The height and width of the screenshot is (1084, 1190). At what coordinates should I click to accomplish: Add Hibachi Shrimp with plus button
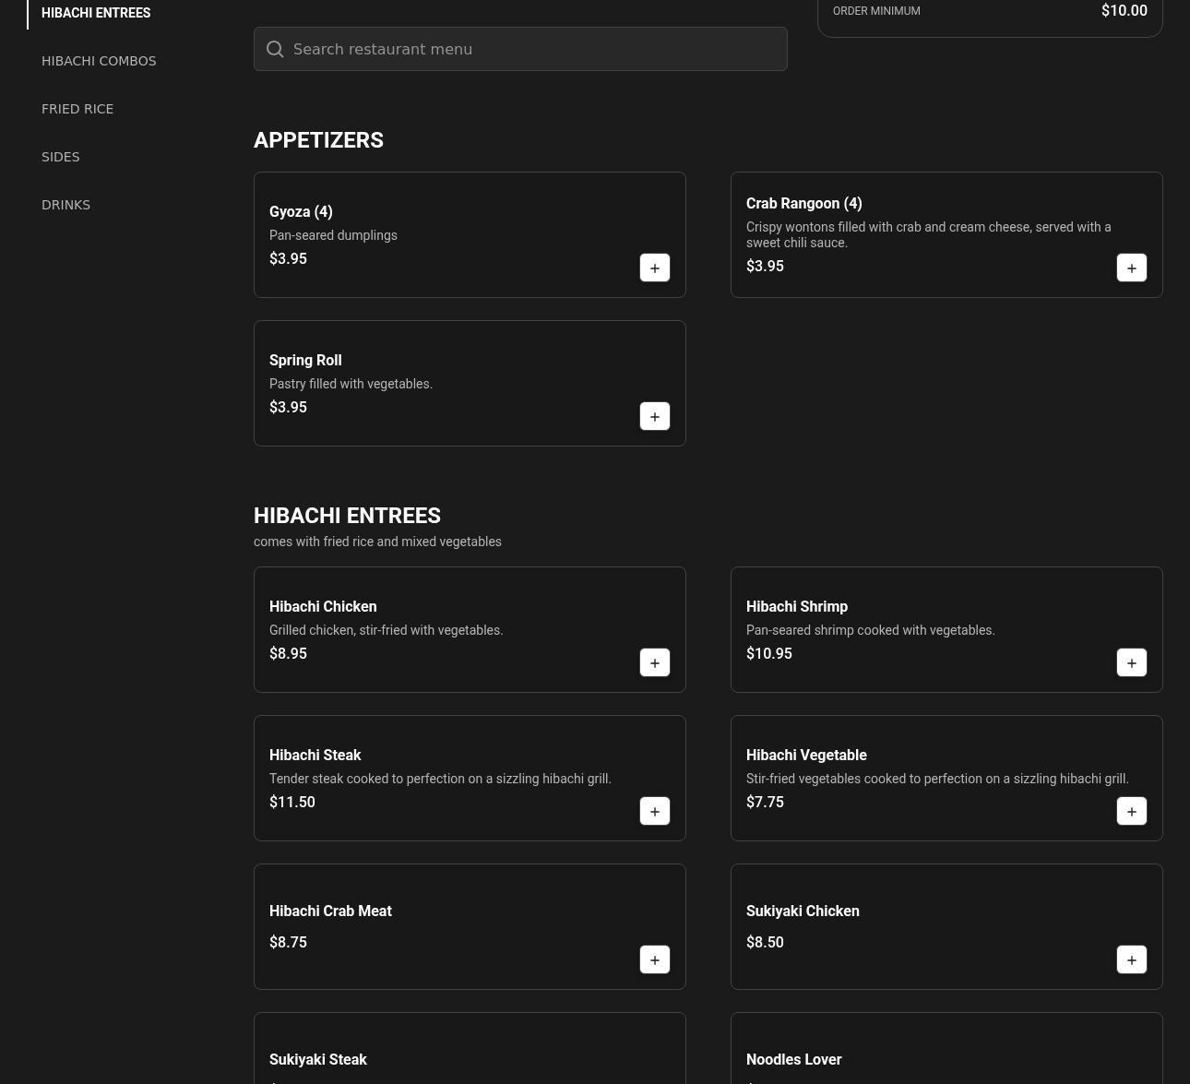click(1131, 663)
